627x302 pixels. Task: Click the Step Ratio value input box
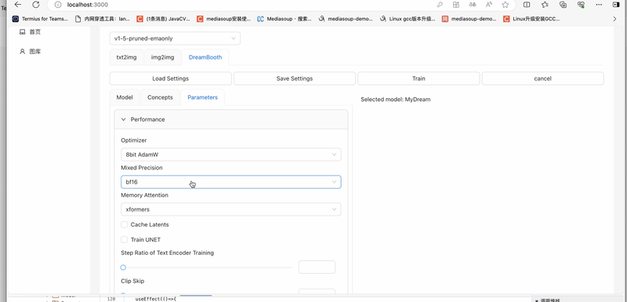(317, 267)
